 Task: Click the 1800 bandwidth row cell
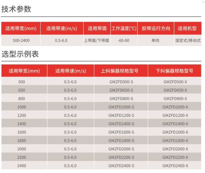click(x=21, y=140)
